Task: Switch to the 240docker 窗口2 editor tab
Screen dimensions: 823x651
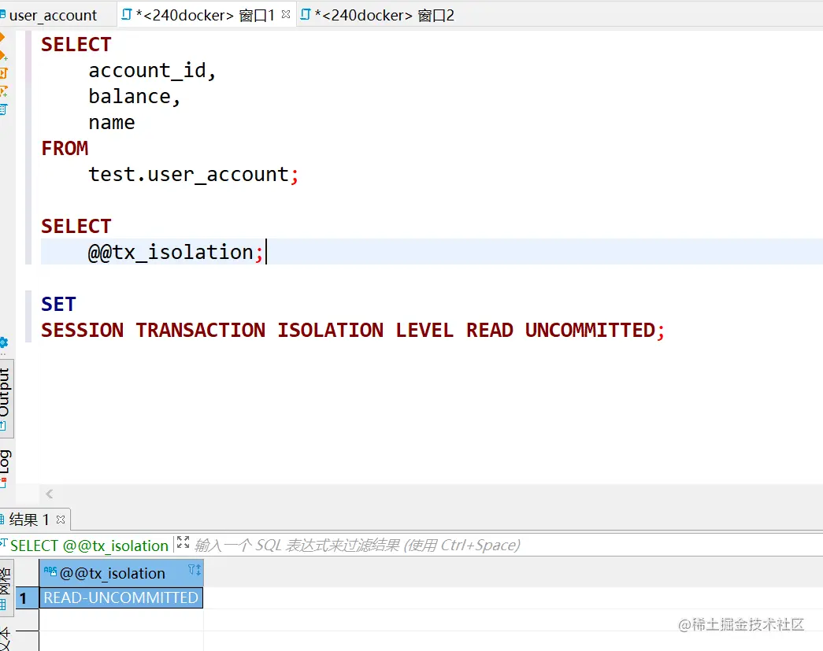Action: click(x=377, y=15)
